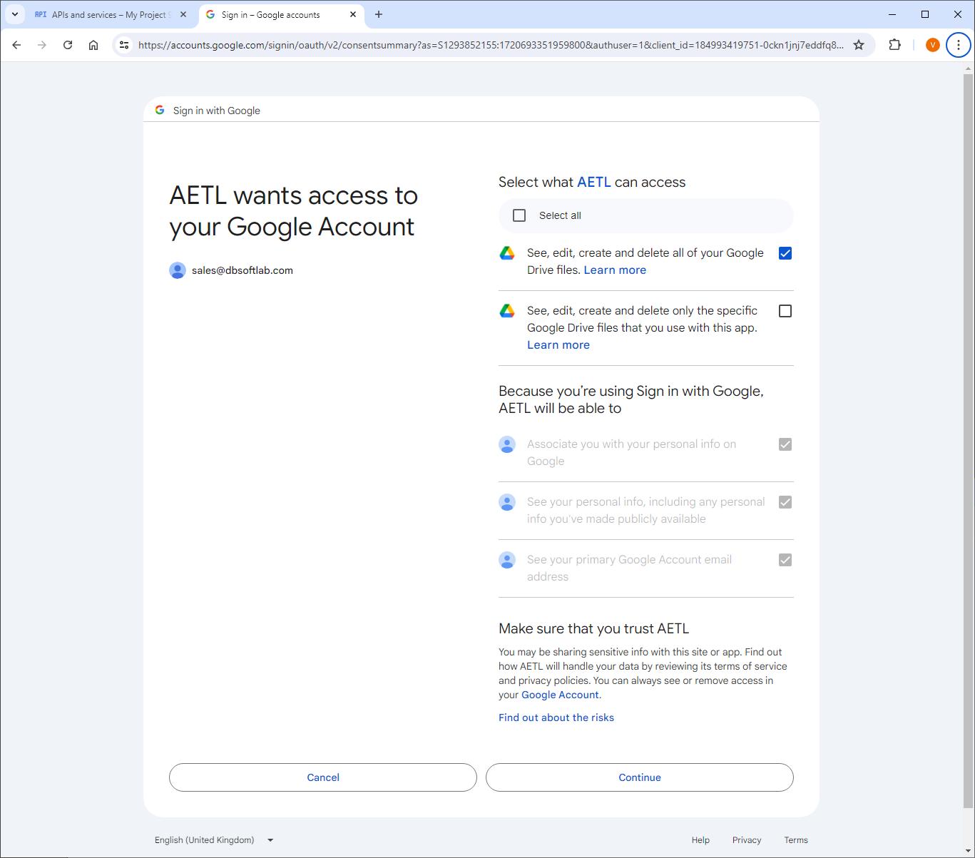Go back using the browser back arrow
Image resolution: width=975 pixels, height=858 pixels.
(16, 45)
